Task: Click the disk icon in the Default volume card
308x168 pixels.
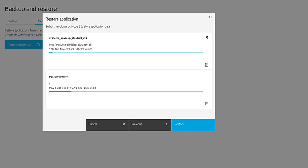Action: pyautogui.click(x=207, y=104)
